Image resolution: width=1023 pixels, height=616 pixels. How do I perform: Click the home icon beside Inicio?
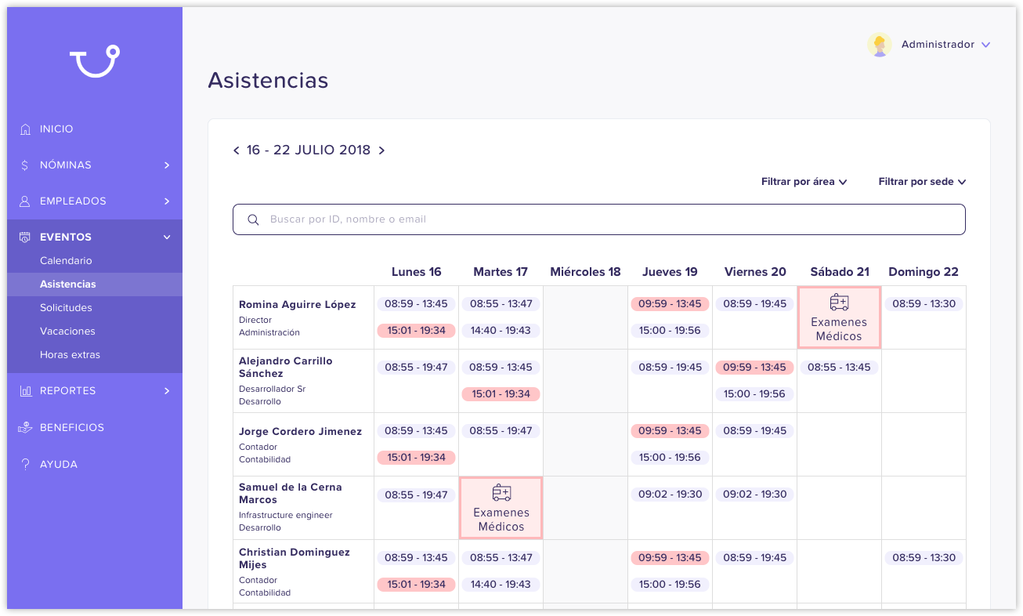point(25,129)
